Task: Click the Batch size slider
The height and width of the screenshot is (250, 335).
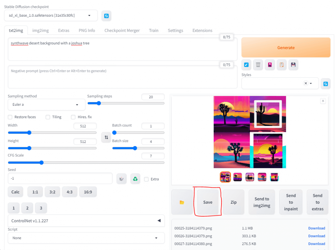Action: (x=138, y=148)
